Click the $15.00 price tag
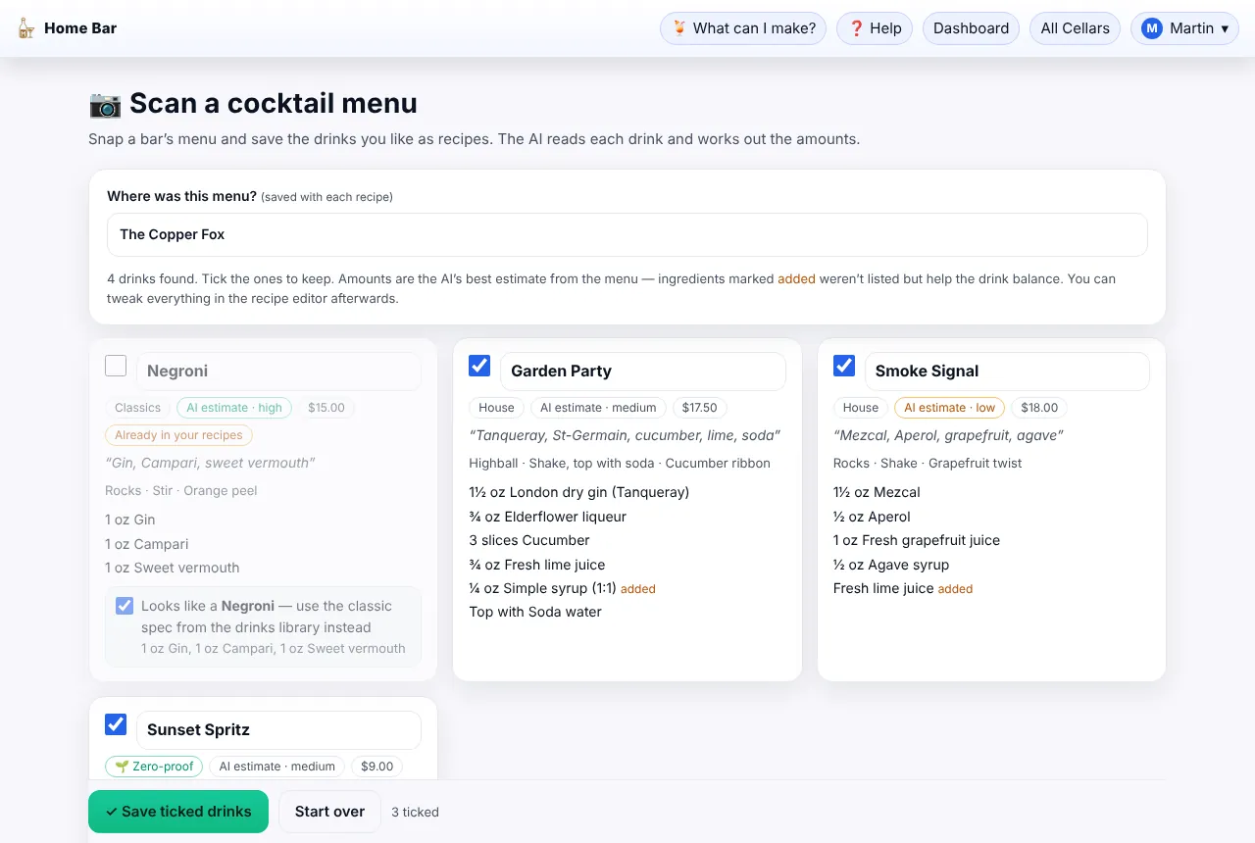 pyautogui.click(x=326, y=408)
